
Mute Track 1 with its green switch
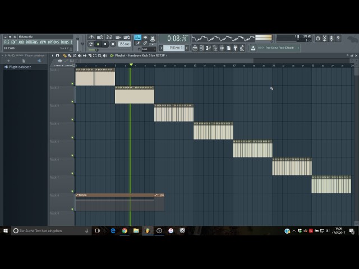(72, 84)
